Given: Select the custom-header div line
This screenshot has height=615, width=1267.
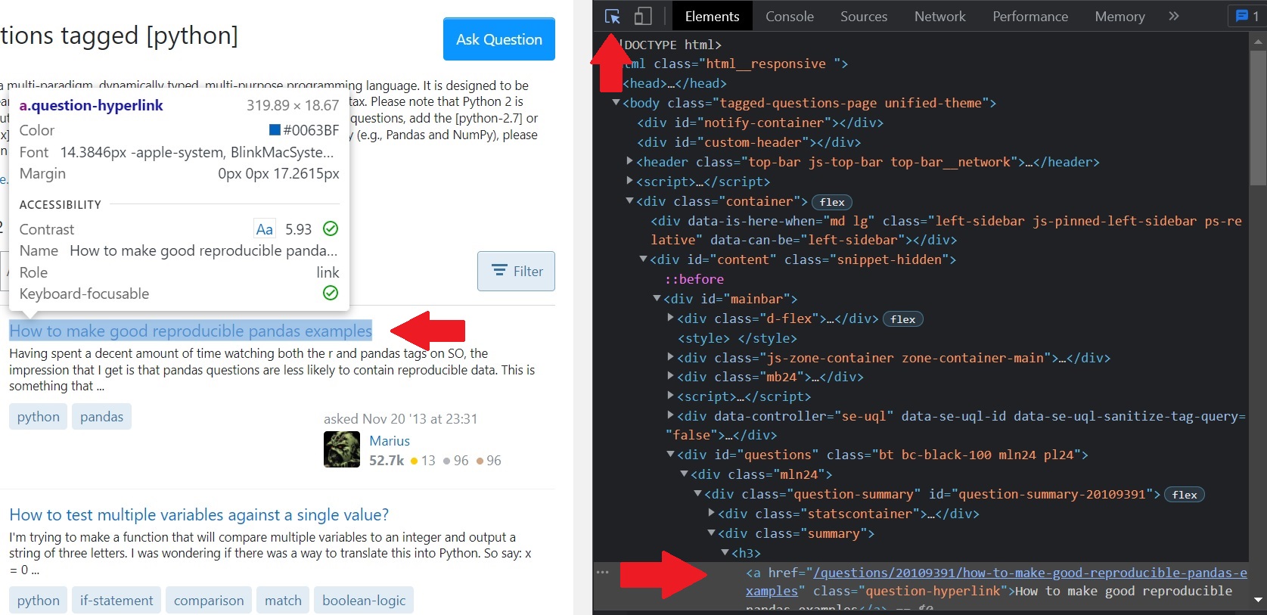Looking at the screenshot, I should [x=749, y=141].
